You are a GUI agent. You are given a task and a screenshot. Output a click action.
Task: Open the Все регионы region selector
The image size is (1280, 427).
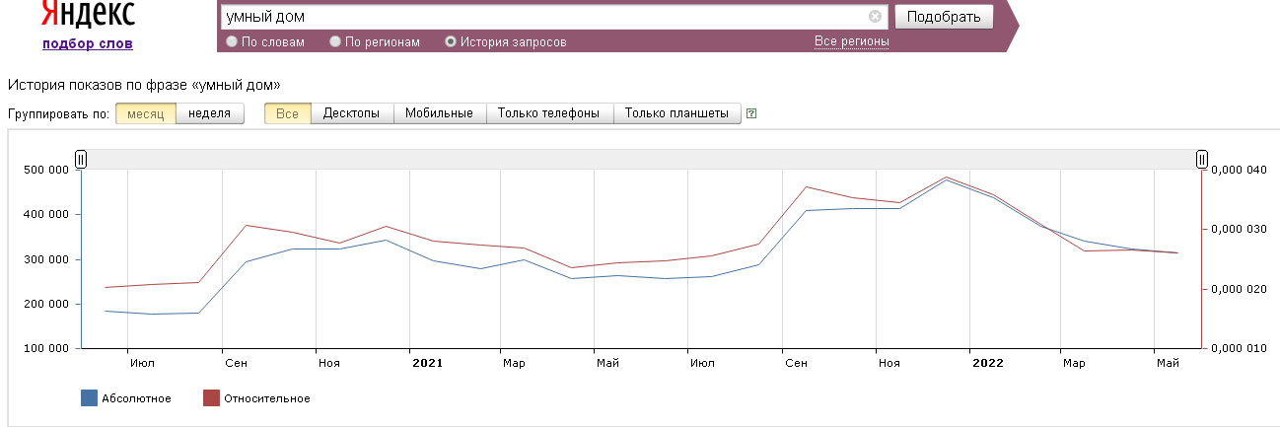[x=851, y=41]
